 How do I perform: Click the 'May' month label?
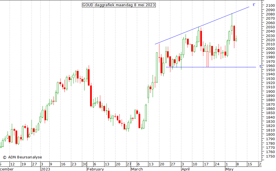coord(229,169)
